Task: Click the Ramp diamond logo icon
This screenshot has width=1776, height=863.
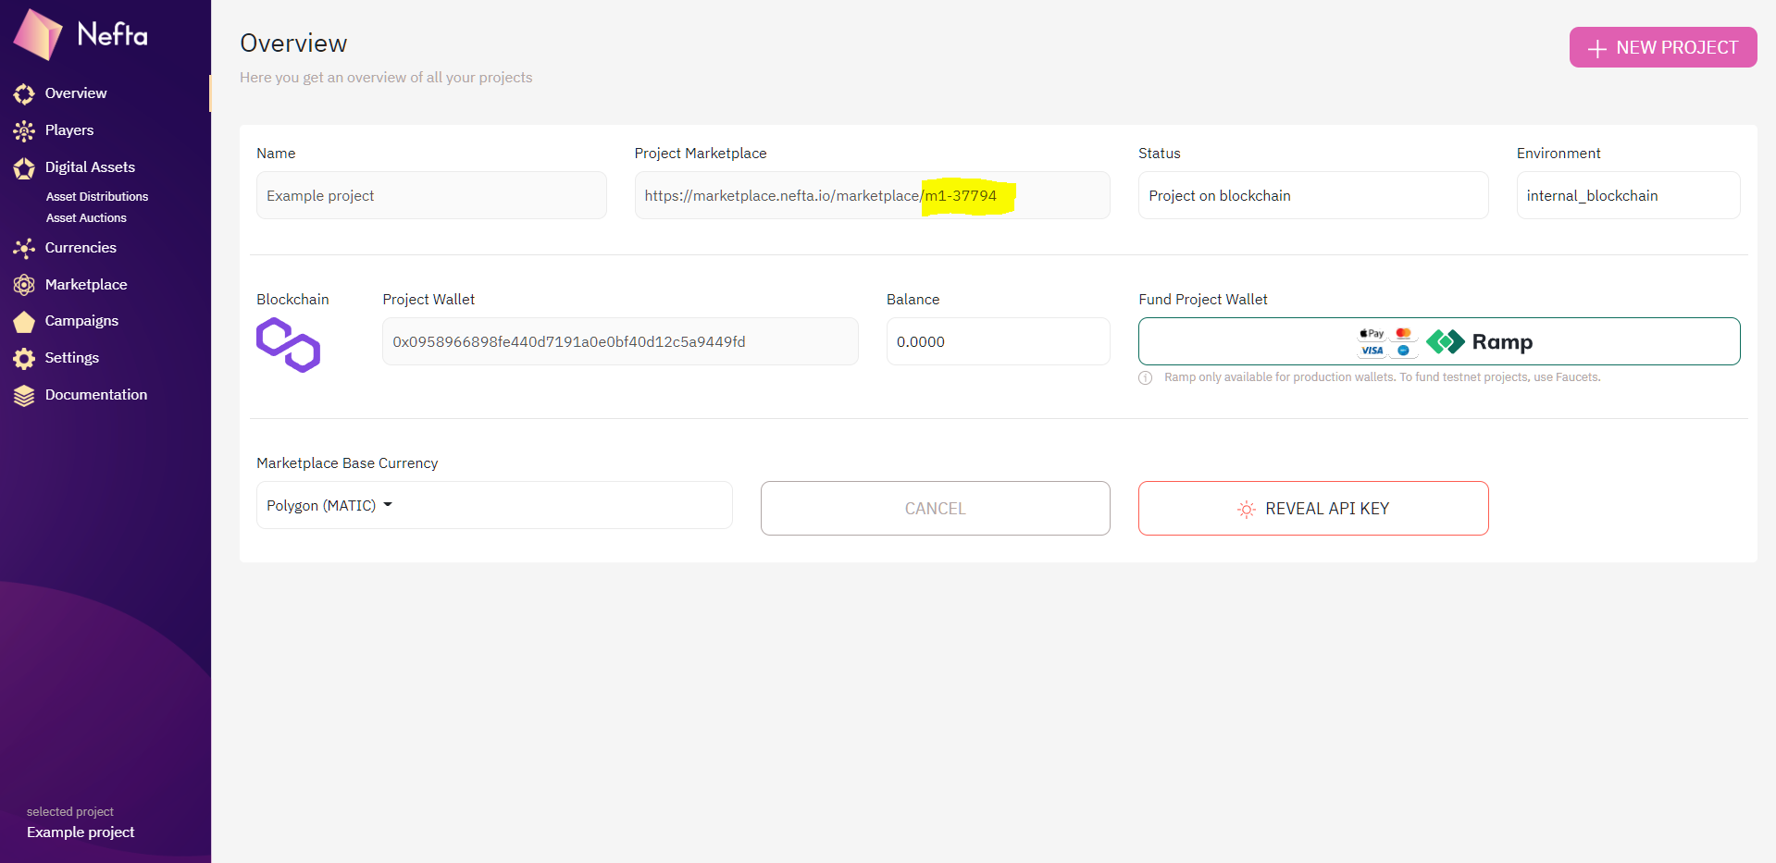Action: coord(1446,342)
